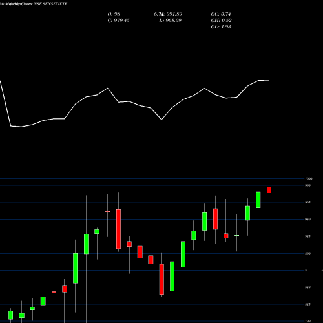The image size is (323, 323).
Task: Click the 940 price axis label
Action: 308,219
